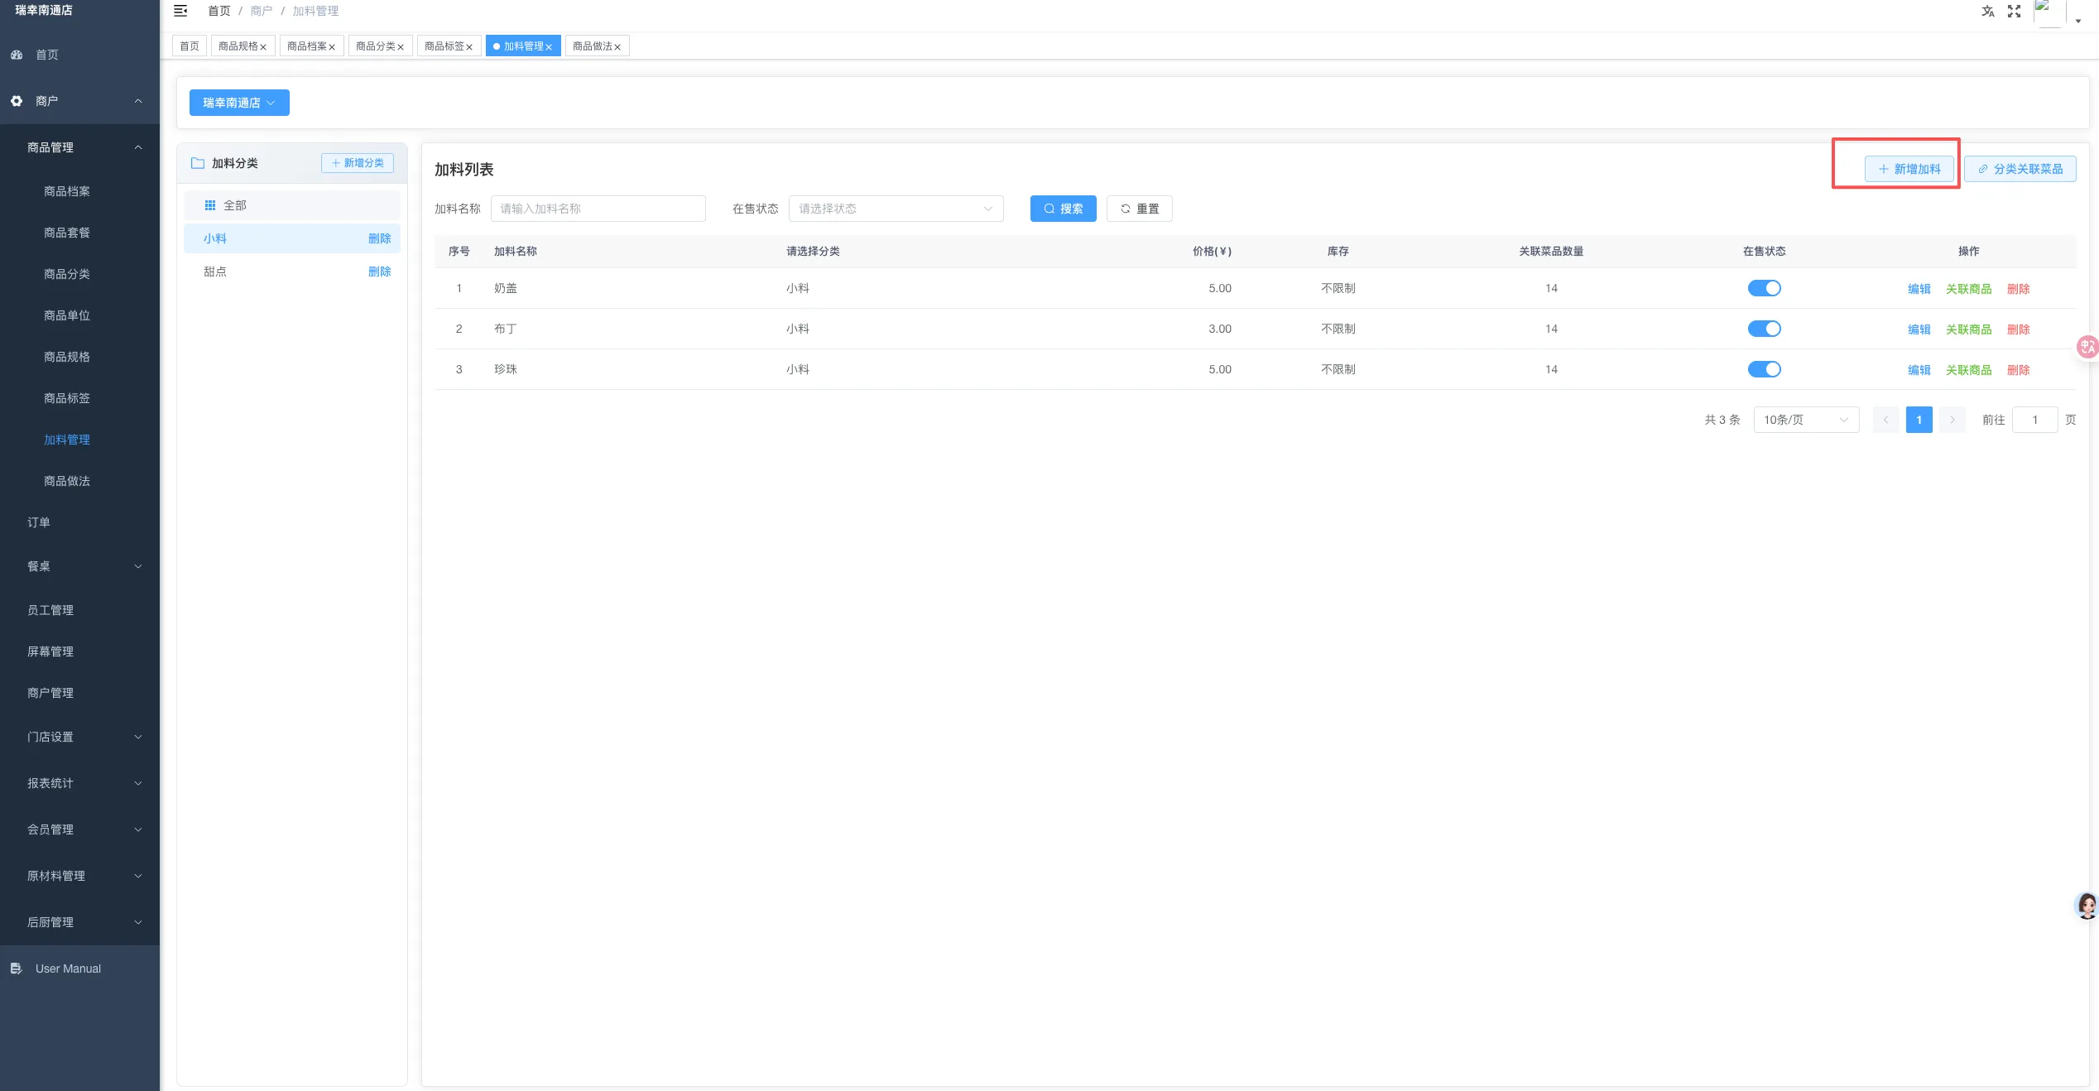The image size is (2099, 1091).
Task: Close the 商品分类 tab
Action: (x=401, y=47)
